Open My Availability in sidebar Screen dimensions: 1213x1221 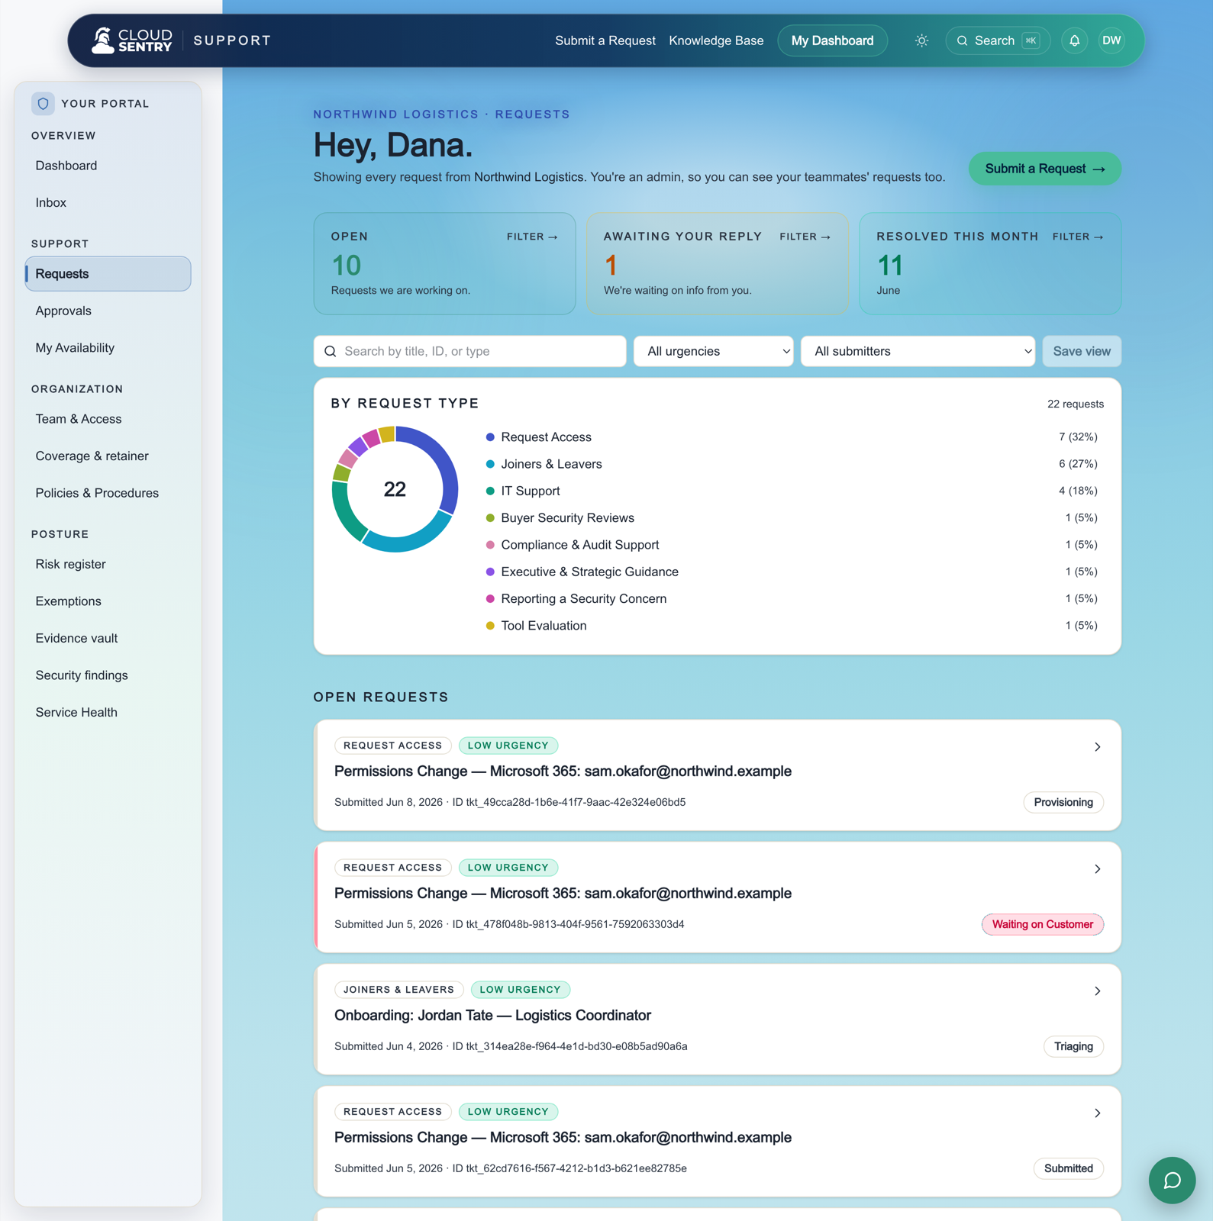click(x=108, y=347)
